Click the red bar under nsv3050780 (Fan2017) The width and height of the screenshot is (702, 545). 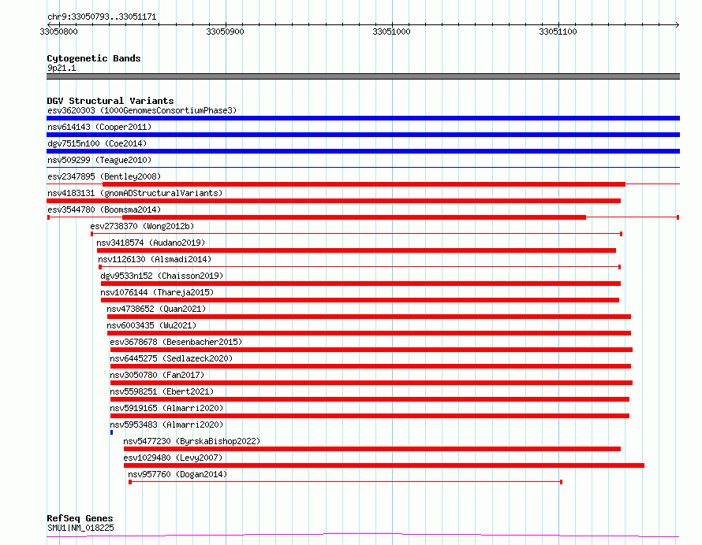click(372, 383)
